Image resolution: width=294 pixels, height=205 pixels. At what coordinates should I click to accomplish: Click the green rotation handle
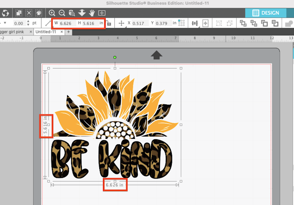[x=115, y=57]
